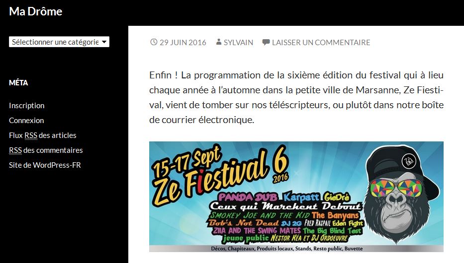Open Flux RSS des articles
This screenshot has width=464, height=263.
(x=43, y=135)
